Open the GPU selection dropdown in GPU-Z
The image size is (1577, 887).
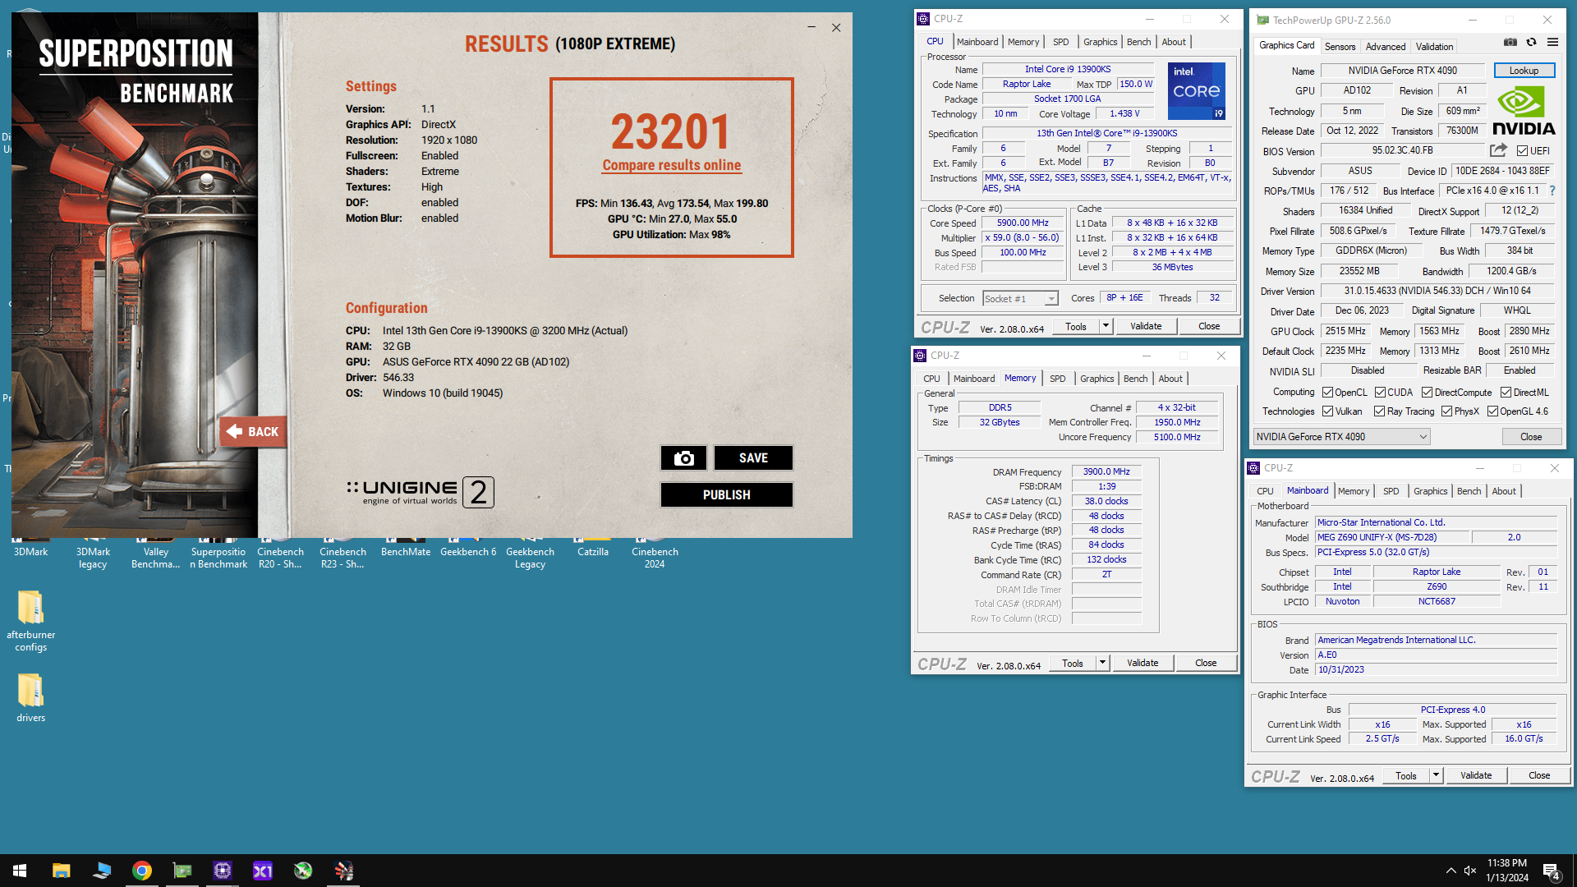(x=1341, y=437)
